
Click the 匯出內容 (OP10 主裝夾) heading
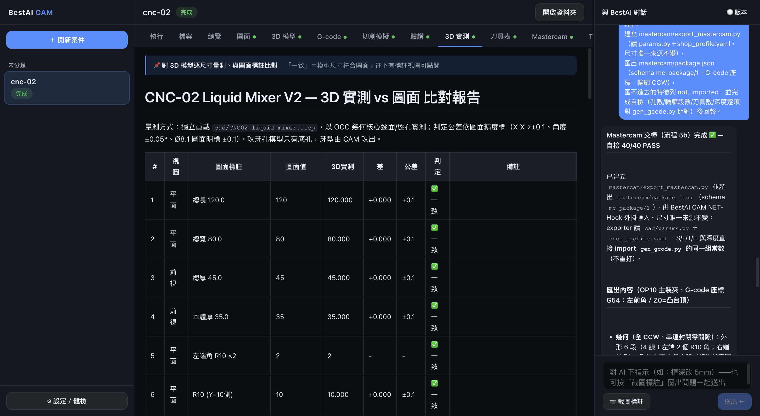click(665, 295)
